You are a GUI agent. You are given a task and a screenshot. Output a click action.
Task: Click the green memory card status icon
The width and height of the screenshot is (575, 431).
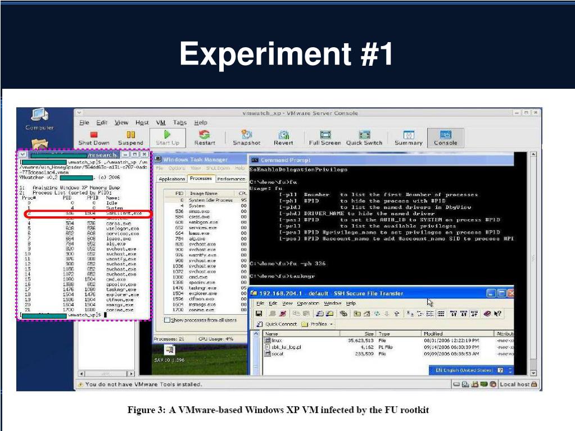[484, 384]
